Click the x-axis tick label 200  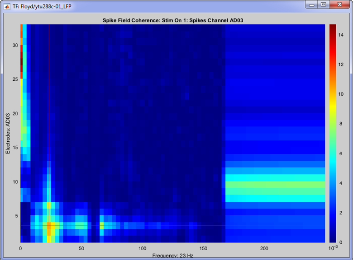tap(264, 249)
